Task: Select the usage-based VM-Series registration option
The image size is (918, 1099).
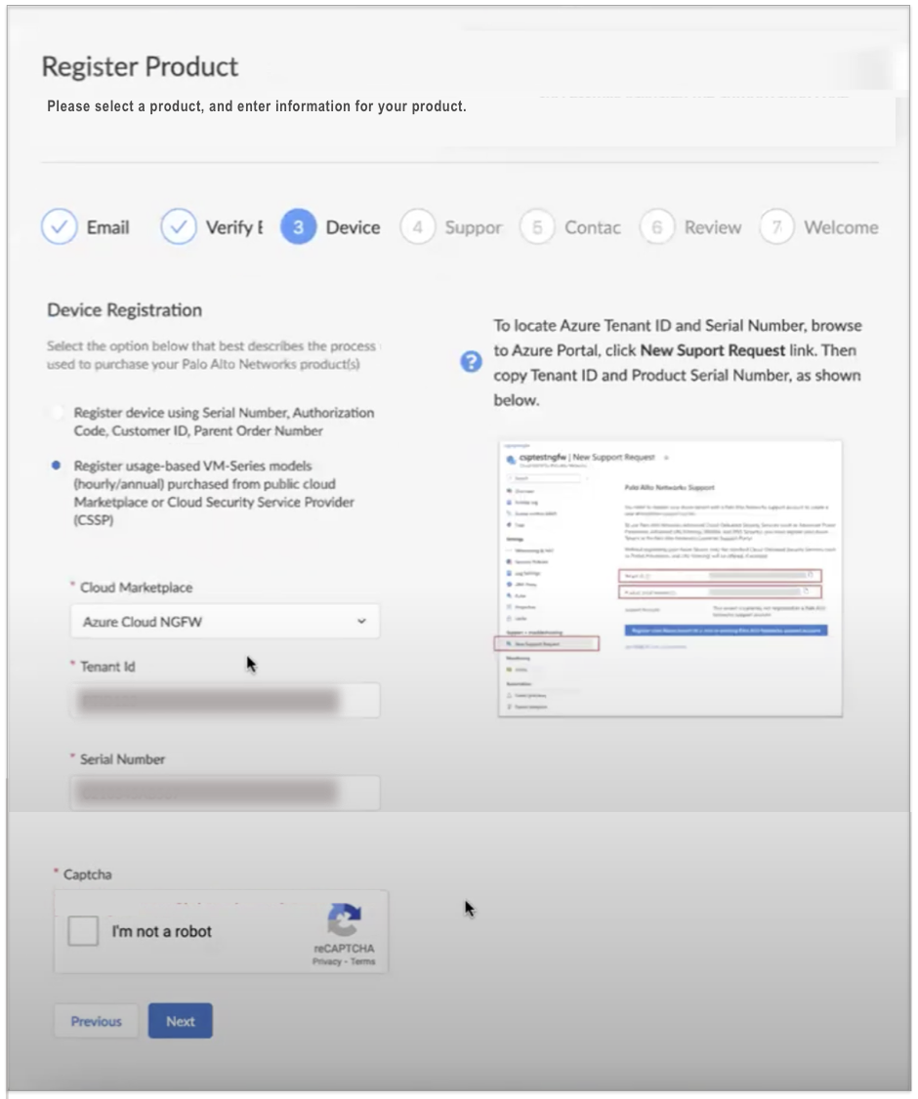Action: click(56, 468)
